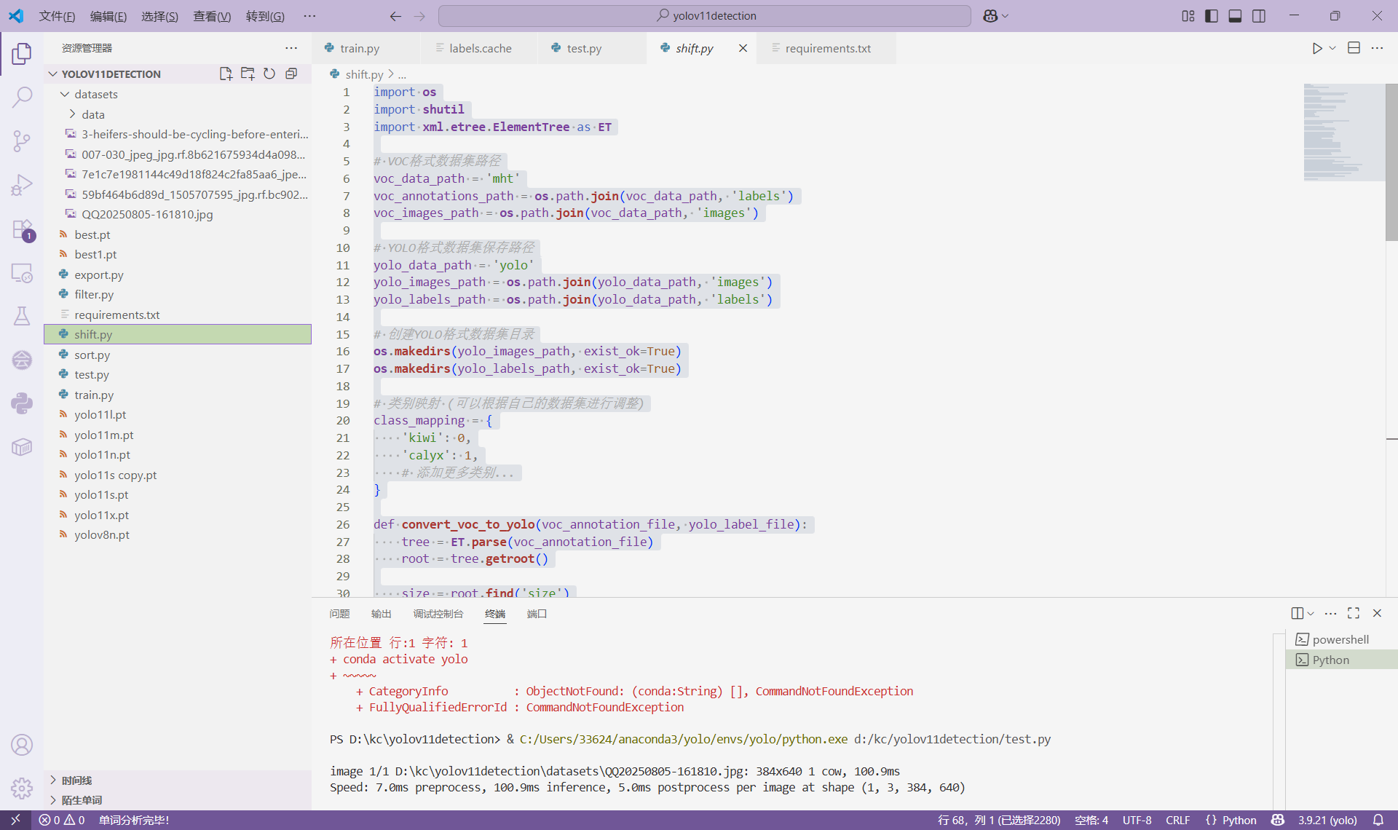Open the Source Control view
The width and height of the screenshot is (1398, 830).
coord(22,141)
